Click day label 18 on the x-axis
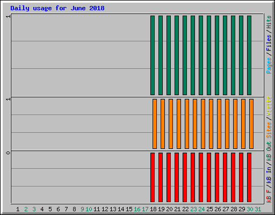This screenshot has height=215, width=275. click(x=153, y=209)
